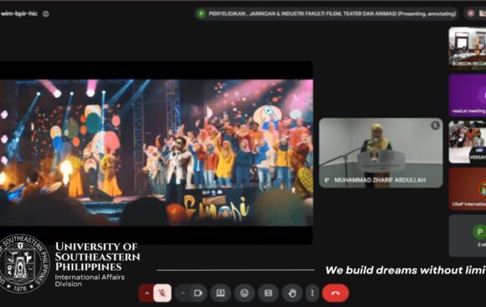
Task: Click the green P presenter avatar in the top banner
Action: [x=201, y=13]
